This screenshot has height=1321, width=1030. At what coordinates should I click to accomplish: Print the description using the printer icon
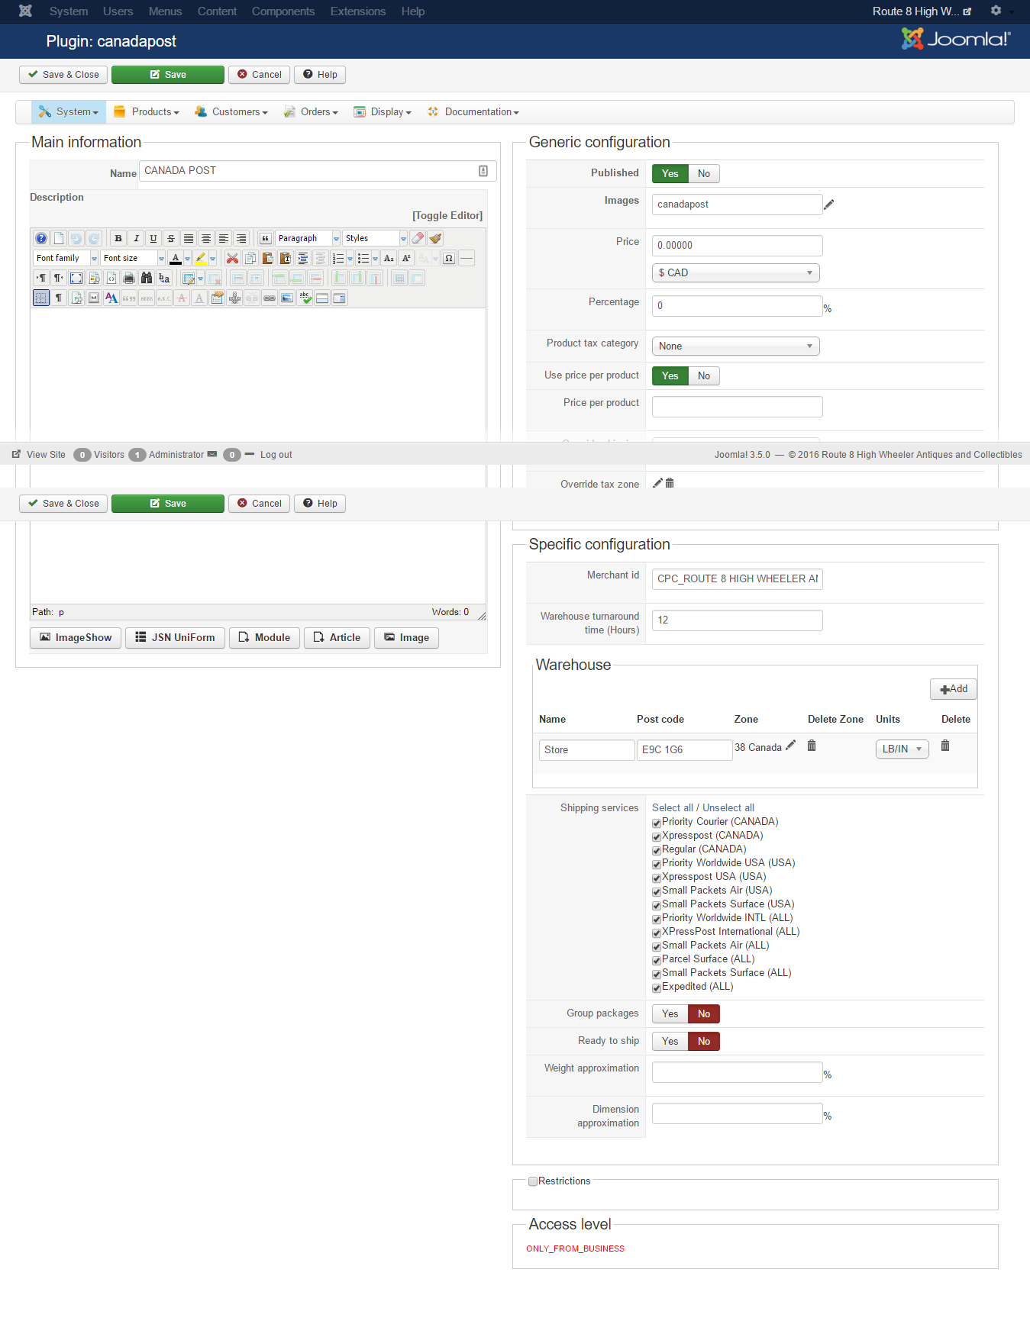click(x=129, y=279)
